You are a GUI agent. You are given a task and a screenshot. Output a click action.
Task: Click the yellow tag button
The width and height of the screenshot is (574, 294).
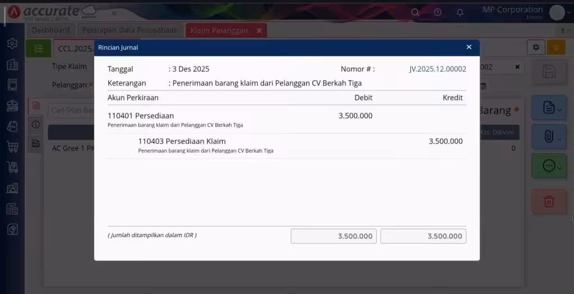coord(556,48)
